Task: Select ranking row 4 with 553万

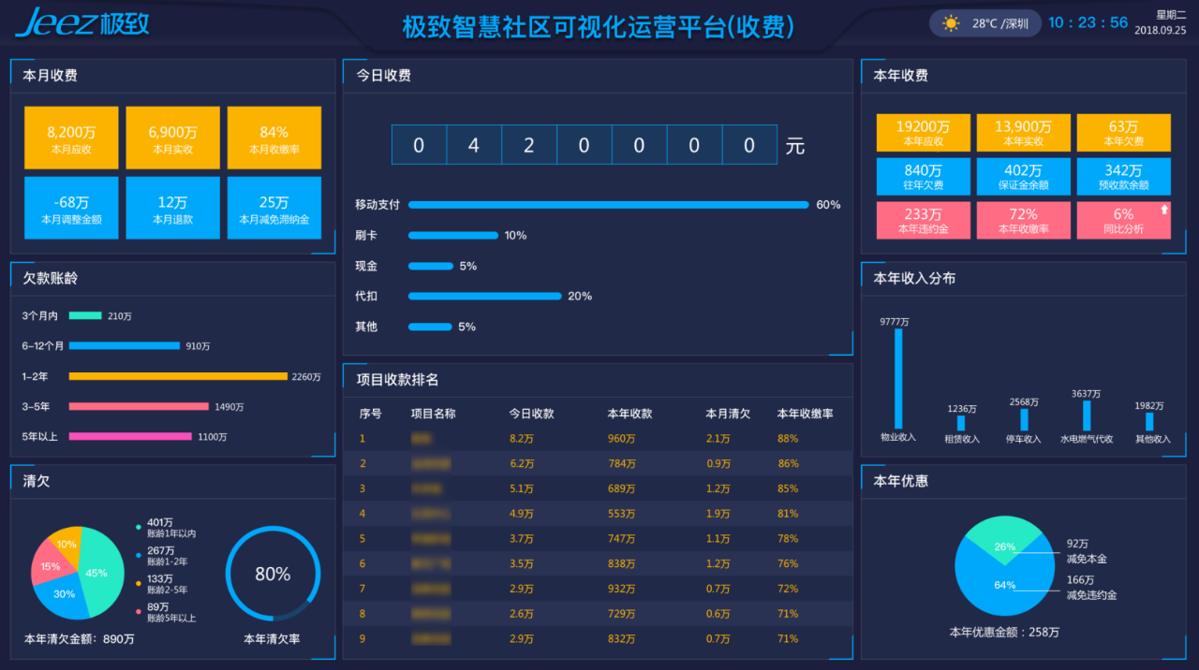Action: (x=598, y=514)
